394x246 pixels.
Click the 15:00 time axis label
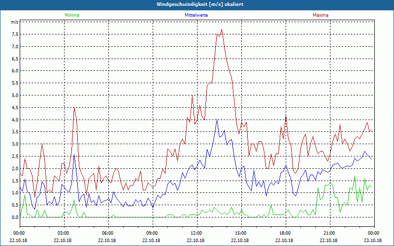coord(240,233)
